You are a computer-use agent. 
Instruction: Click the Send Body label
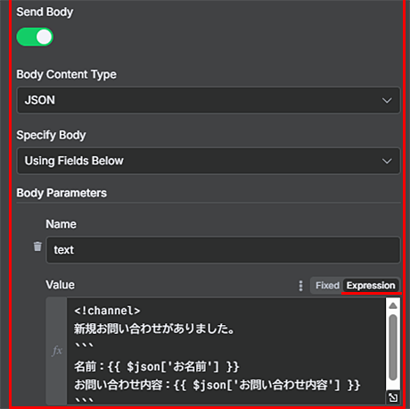point(45,12)
